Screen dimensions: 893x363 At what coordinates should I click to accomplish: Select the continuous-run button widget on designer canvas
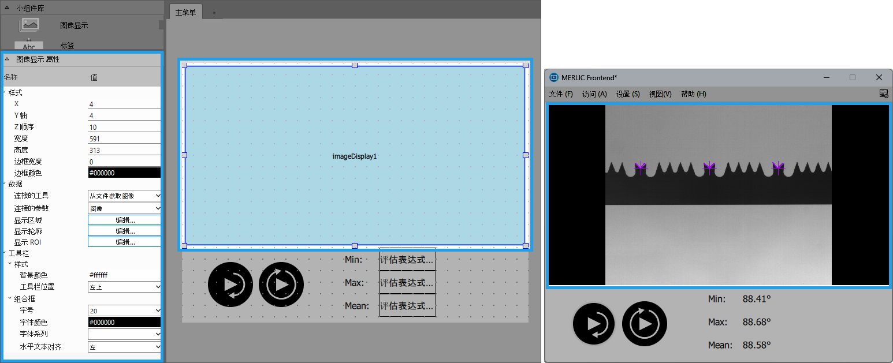[281, 284]
